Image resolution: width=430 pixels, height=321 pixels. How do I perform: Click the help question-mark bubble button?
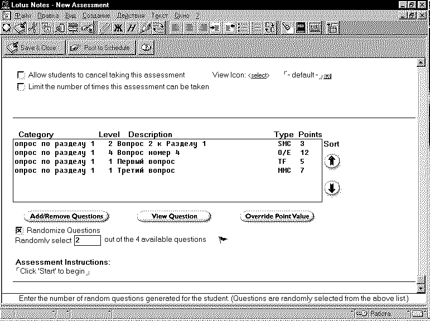(x=146, y=48)
